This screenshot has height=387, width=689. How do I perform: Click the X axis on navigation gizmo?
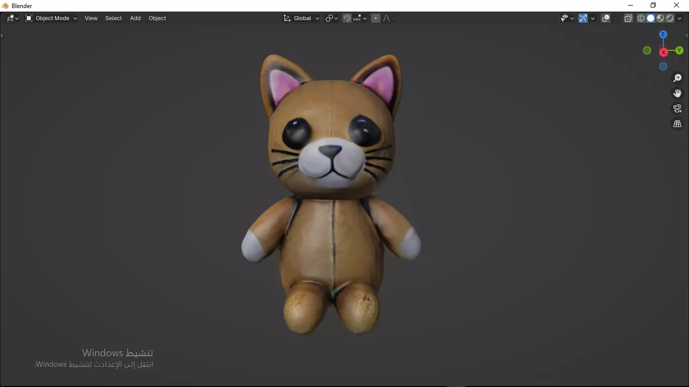(x=663, y=52)
